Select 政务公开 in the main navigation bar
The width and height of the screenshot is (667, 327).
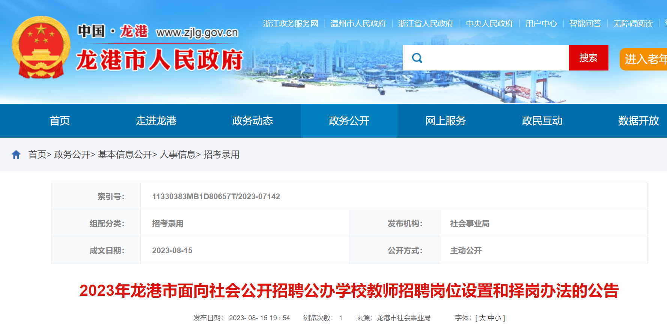tap(349, 121)
